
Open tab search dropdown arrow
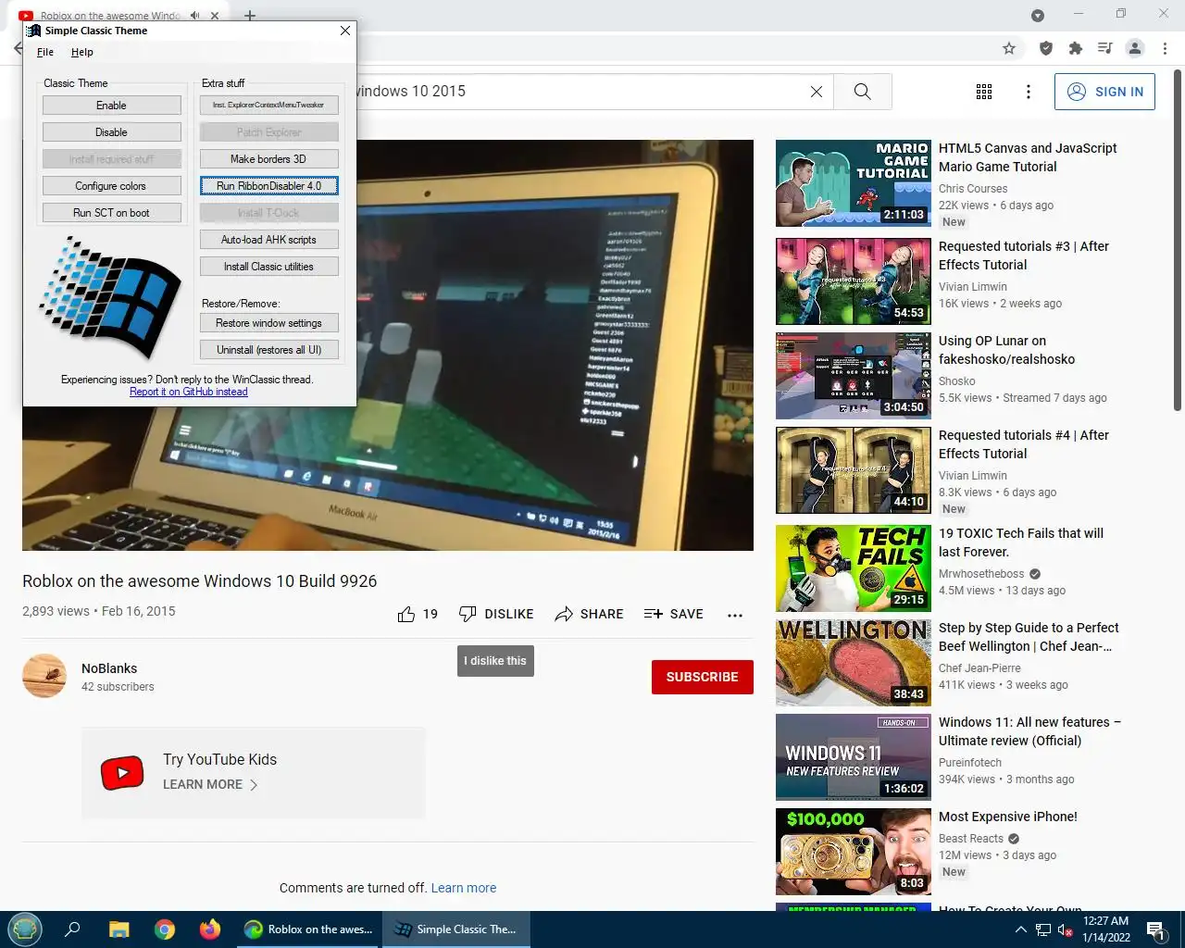click(x=1038, y=16)
